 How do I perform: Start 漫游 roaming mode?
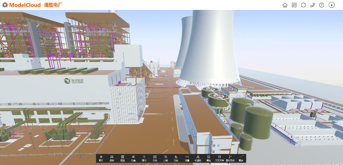click(112, 158)
